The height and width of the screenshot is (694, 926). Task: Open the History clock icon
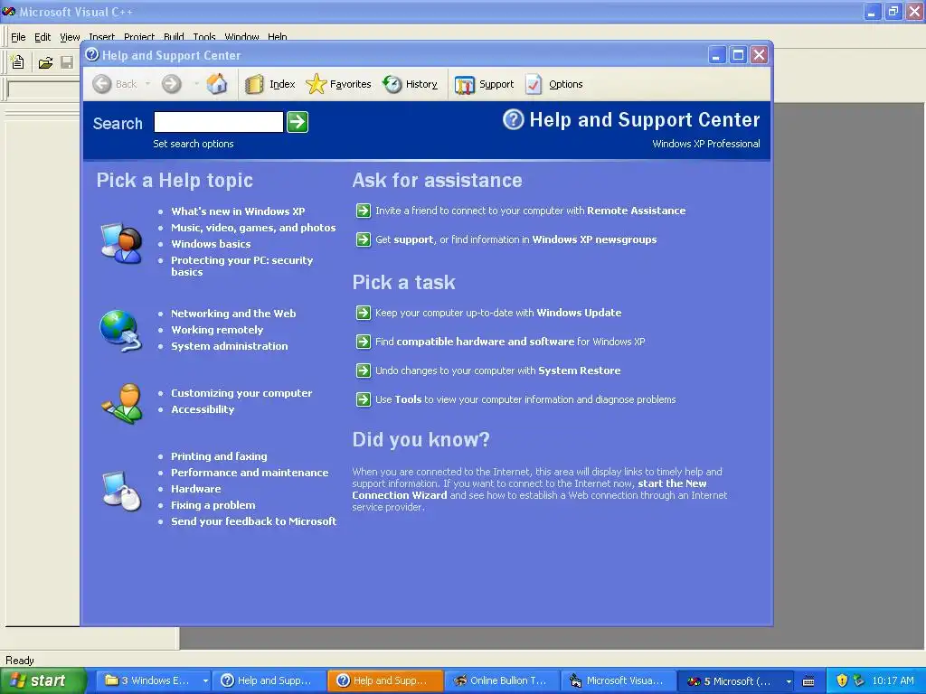click(x=392, y=84)
